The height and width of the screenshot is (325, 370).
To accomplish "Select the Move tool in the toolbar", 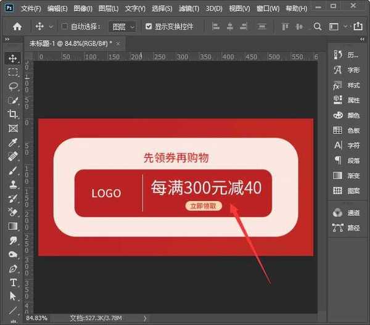I will point(13,59).
